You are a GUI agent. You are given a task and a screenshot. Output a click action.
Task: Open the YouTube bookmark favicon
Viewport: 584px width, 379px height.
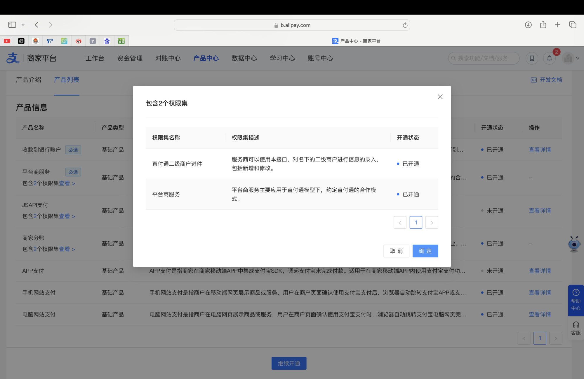pyautogui.click(x=7, y=41)
